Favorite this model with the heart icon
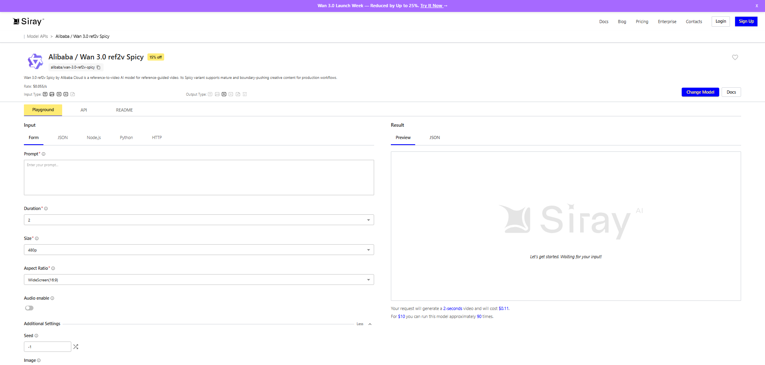 pos(735,57)
